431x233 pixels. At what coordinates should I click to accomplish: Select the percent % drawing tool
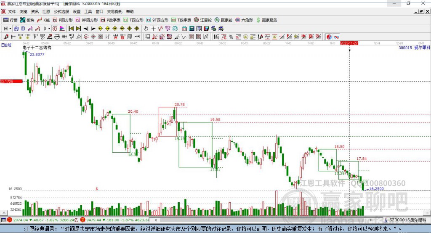tap(231, 37)
